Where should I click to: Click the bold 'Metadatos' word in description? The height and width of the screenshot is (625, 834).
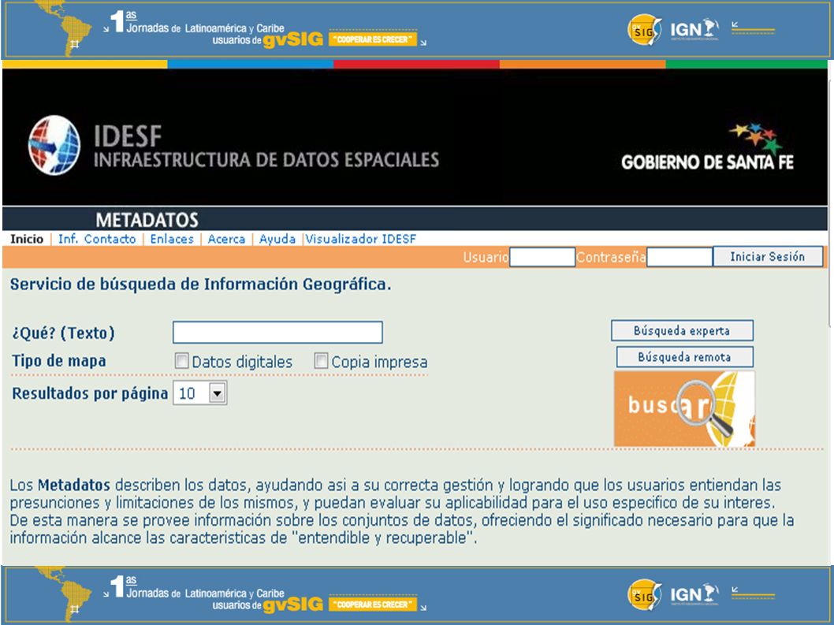pyautogui.click(x=74, y=485)
